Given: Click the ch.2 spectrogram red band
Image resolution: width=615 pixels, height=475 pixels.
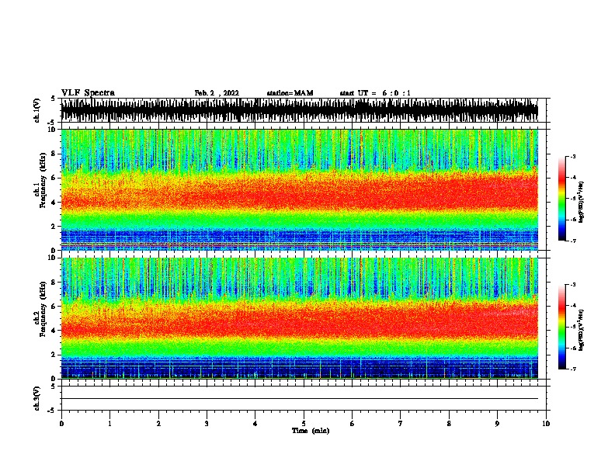Looking at the screenshot, I should pyautogui.click(x=299, y=321).
